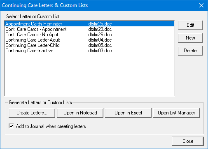Select Appointment Cards-Reminder in the list

(89, 24)
